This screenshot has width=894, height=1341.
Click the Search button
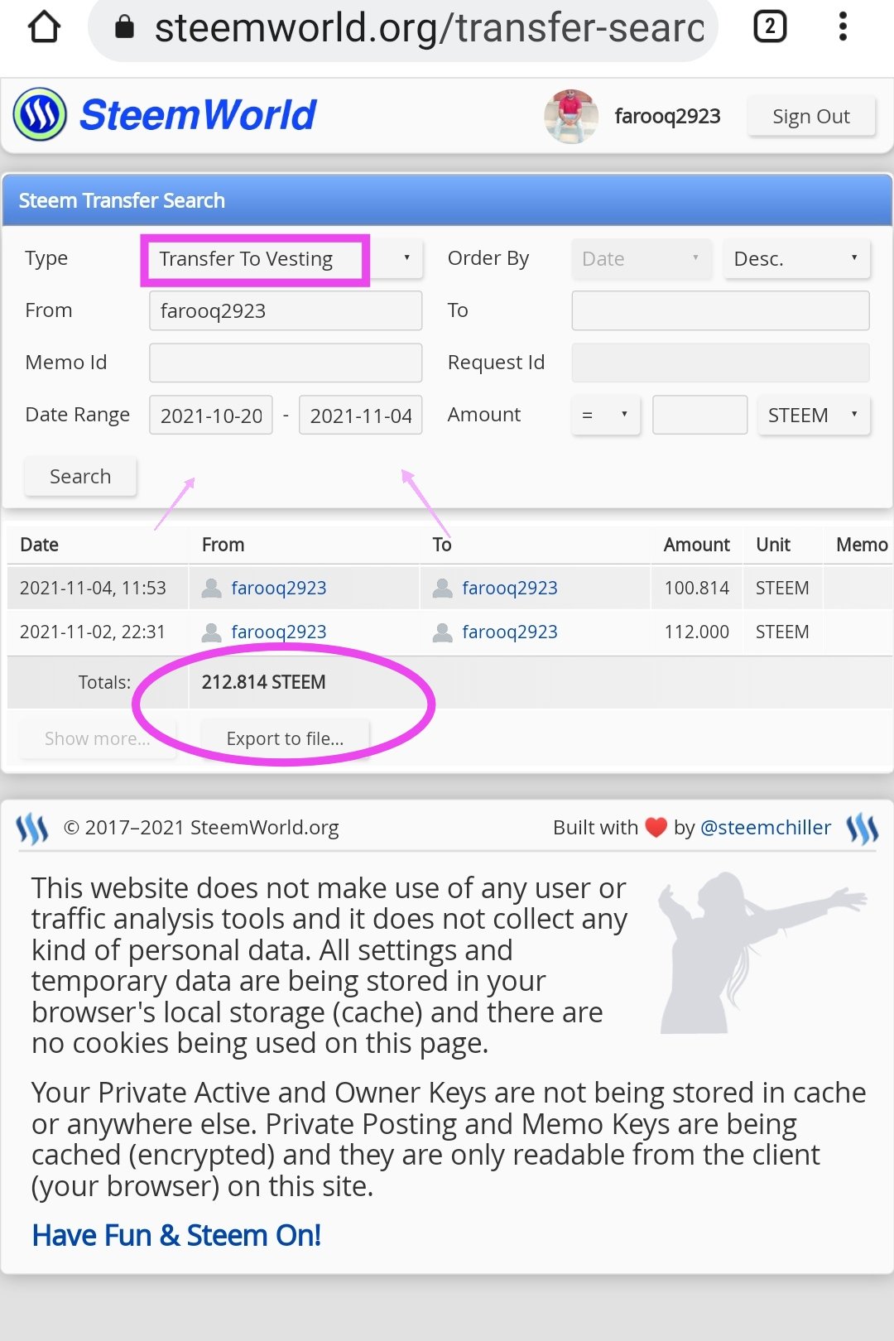tap(80, 476)
